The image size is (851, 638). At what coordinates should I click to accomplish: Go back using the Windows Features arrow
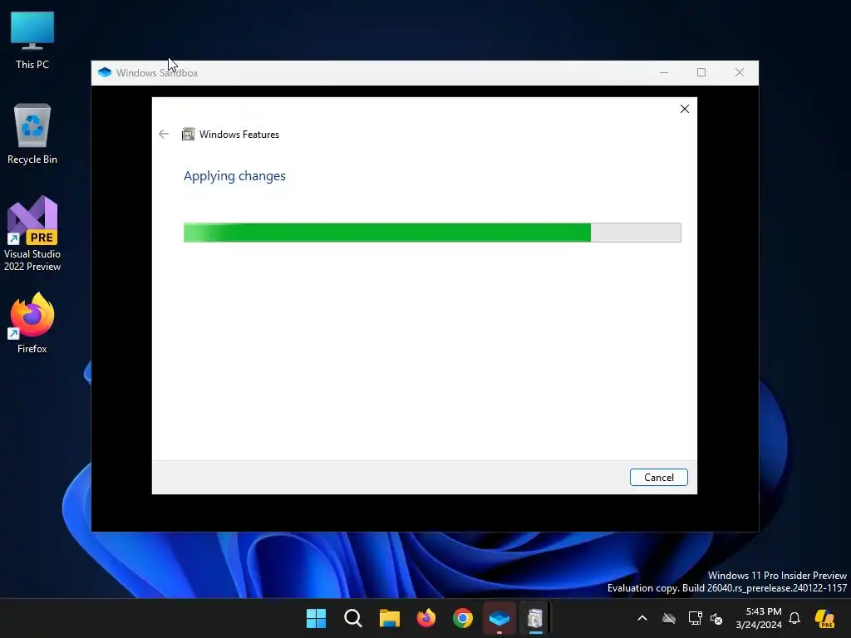164,134
